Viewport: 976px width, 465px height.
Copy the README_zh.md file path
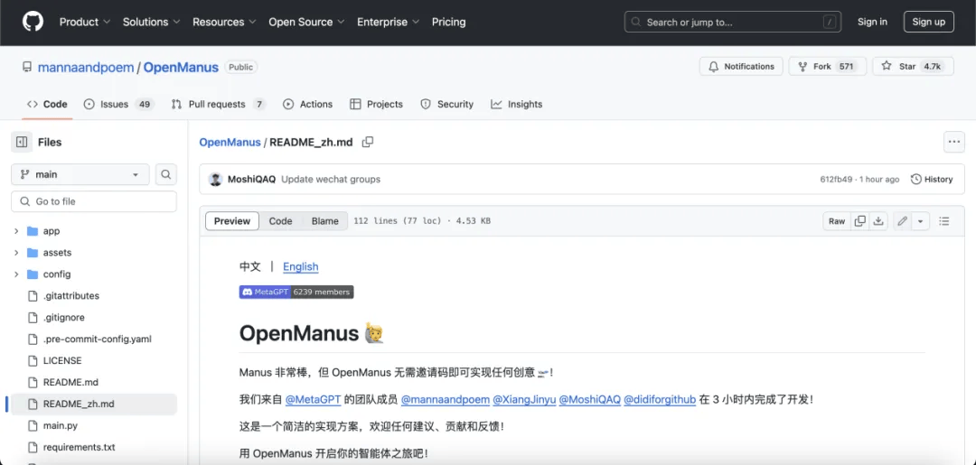point(368,143)
